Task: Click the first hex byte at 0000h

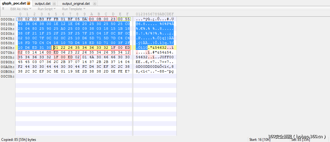Action: [x=20, y=19]
